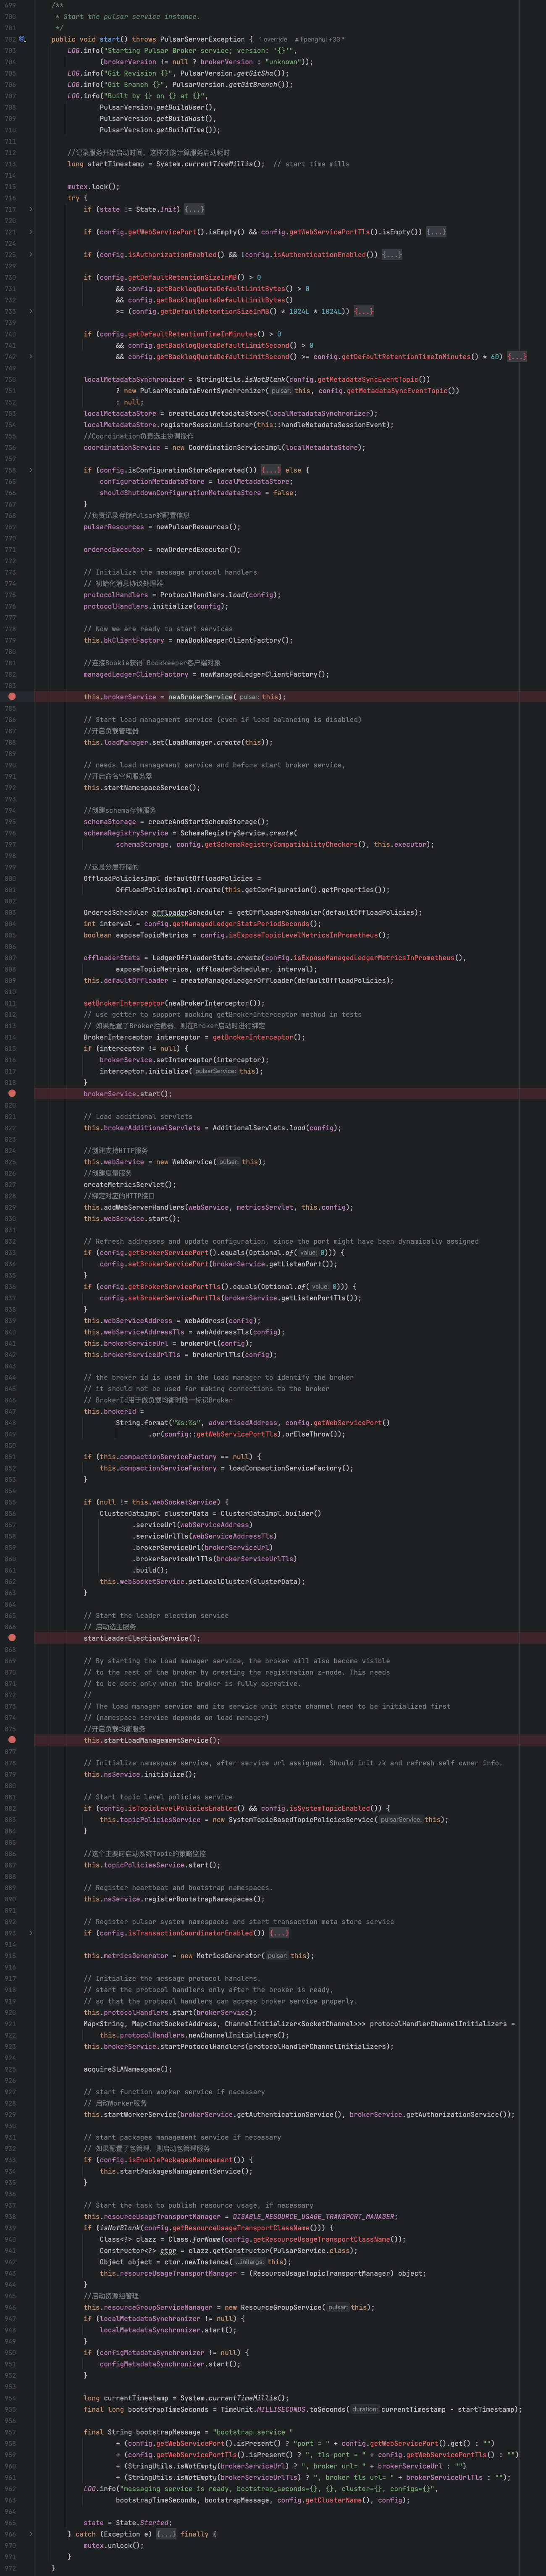Open the lipenghui +33 author hint
Screen dimensions: 546x2576
(x=319, y=39)
